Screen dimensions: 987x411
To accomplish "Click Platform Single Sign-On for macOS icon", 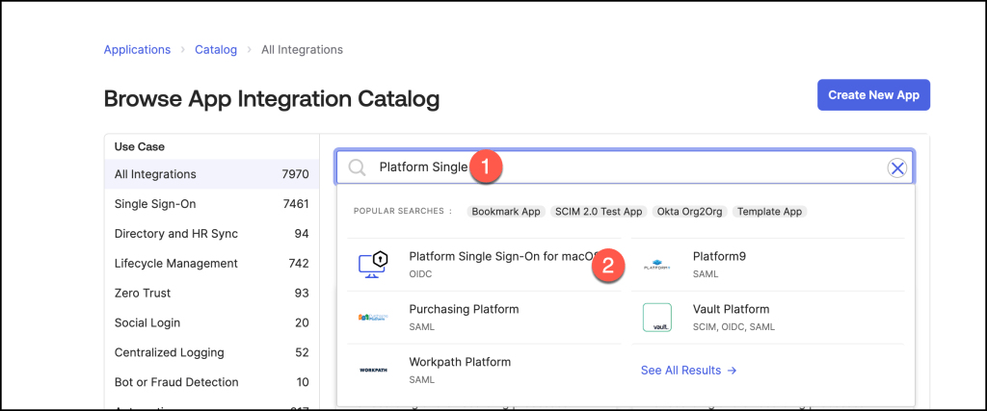I will tap(371, 265).
